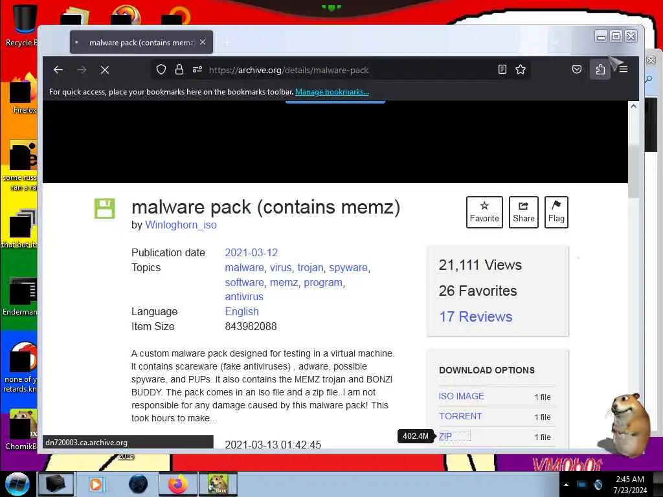Open the malware topic link
Image resolution: width=663 pixels, height=497 pixels.
pyautogui.click(x=244, y=267)
